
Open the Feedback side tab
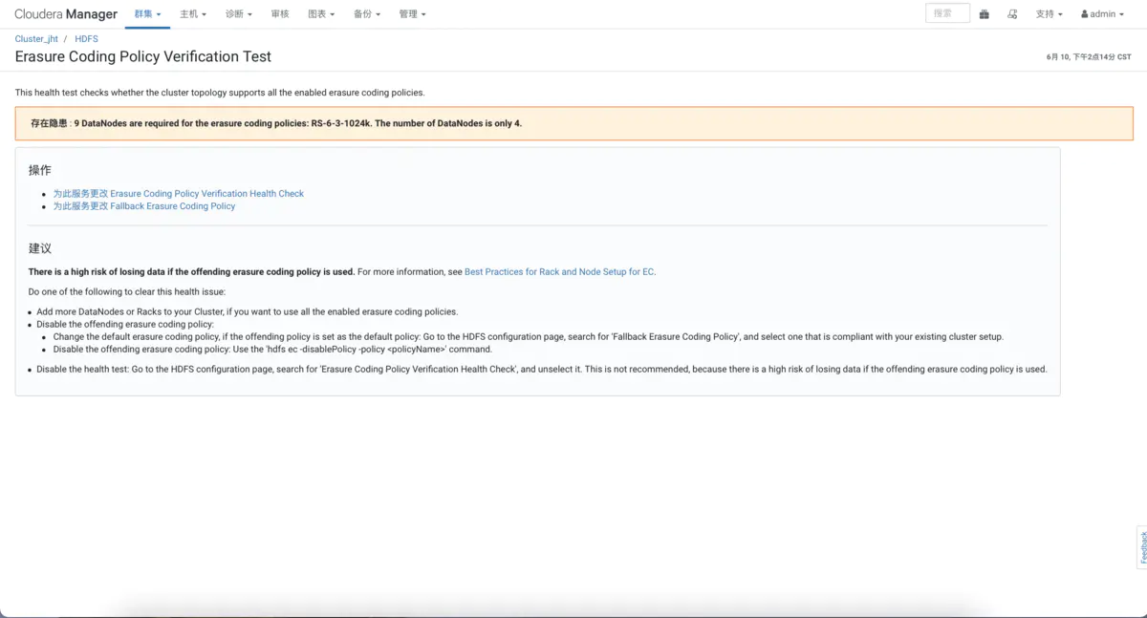click(x=1142, y=547)
